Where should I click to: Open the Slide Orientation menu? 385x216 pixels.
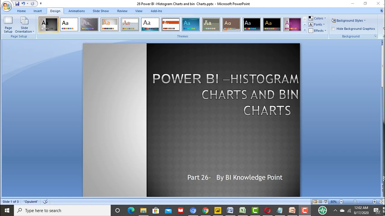[24, 25]
